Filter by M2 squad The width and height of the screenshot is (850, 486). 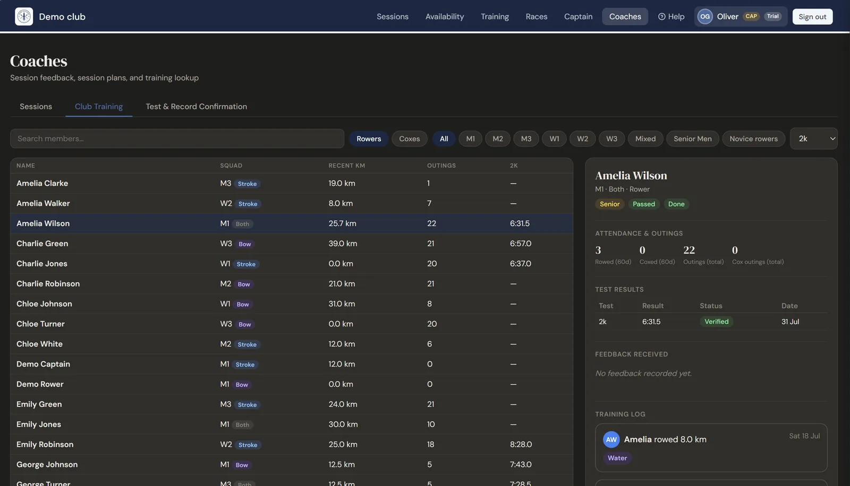pyautogui.click(x=498, y=139)
